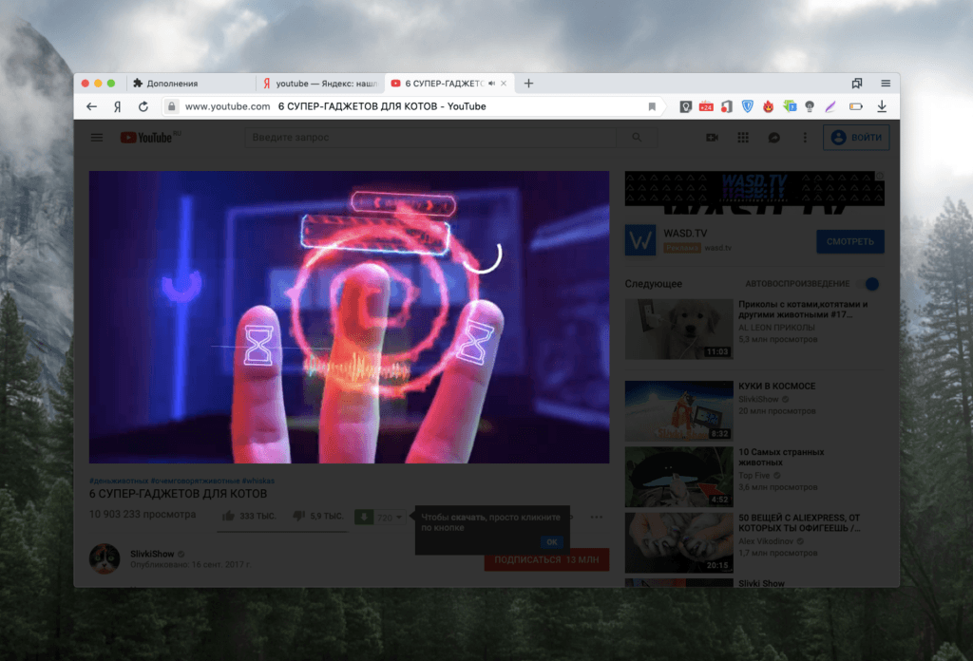
Task: Open the lightbulb note extension icon
Action: 686,106
